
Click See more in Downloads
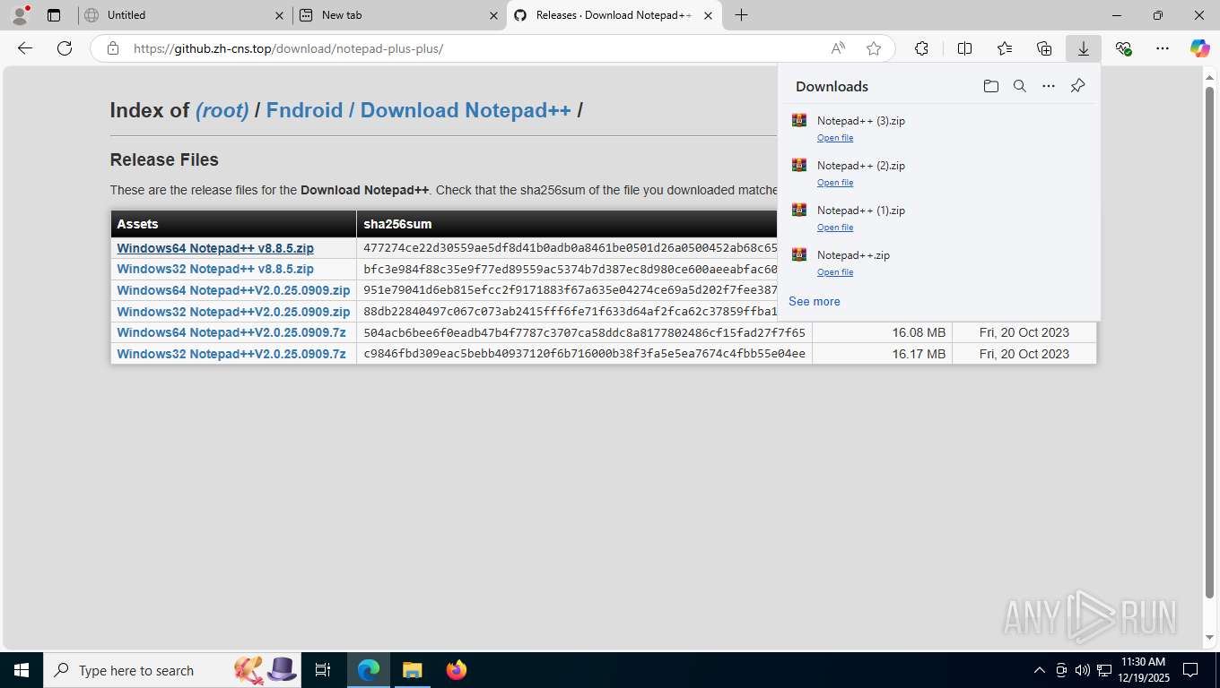pyautogui.click(x=815, y=301)
